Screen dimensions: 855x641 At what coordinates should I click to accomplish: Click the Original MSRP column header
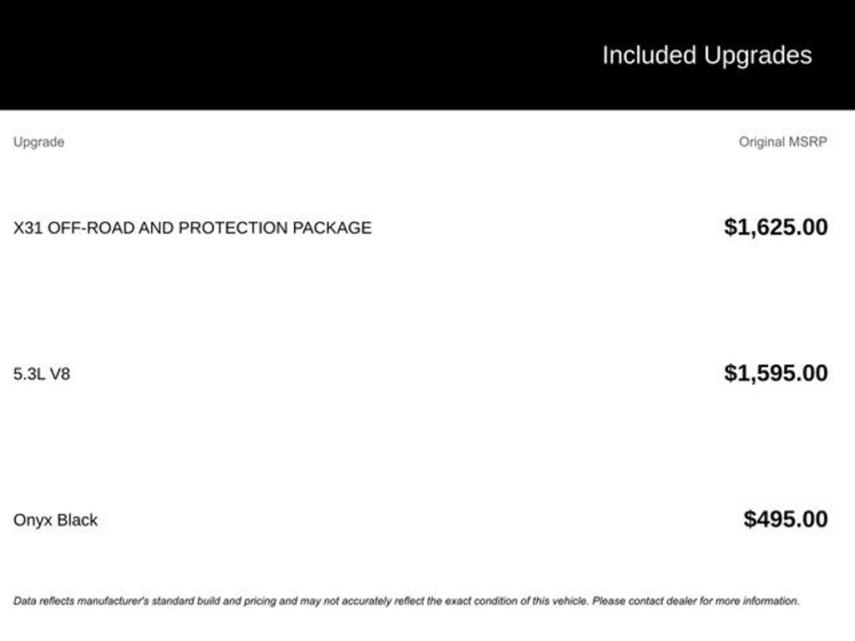pos(782,142)
